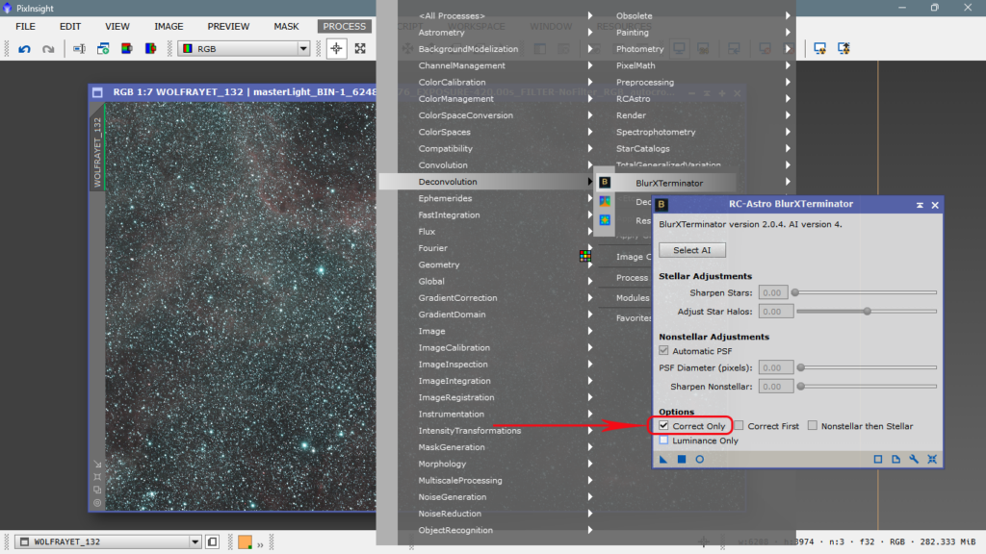This screenshot has height=554, width=986.
Task: Click the fit-view frame icon on the image window's side strip
Action: coord(97,477)
